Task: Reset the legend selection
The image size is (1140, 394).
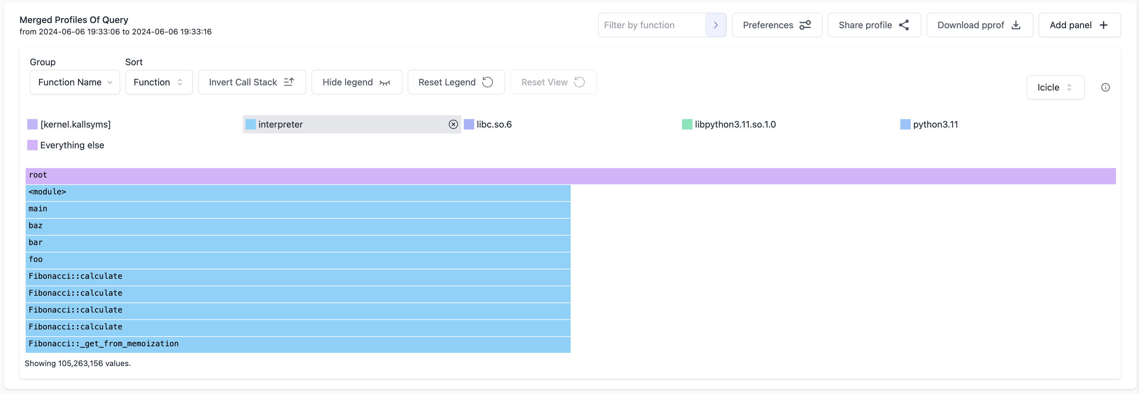Action: pos(455,82)
